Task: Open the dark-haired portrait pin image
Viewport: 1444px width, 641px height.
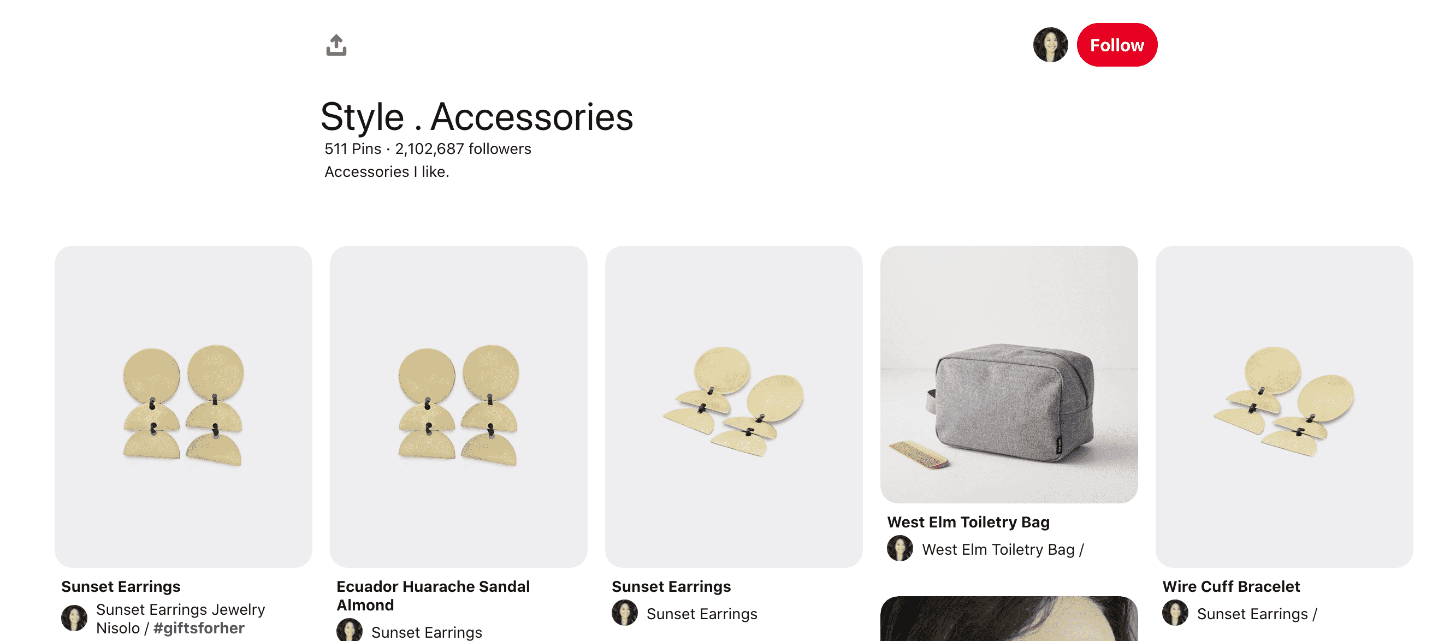Action: pos(1009,619)
